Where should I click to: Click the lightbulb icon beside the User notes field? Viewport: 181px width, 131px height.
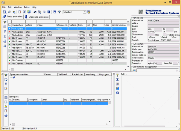point(134,70)
